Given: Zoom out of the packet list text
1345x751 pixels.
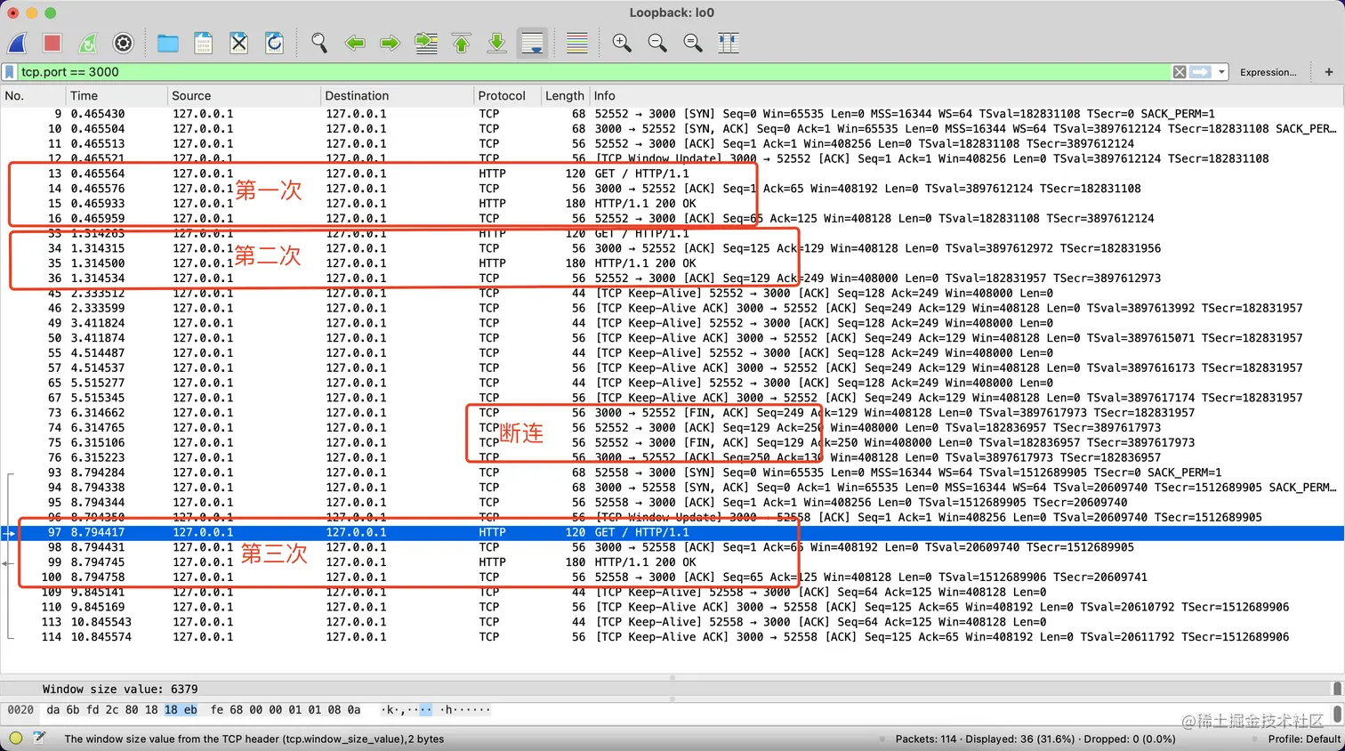Looking at the screenshot, I should click(x=657, y=43).
